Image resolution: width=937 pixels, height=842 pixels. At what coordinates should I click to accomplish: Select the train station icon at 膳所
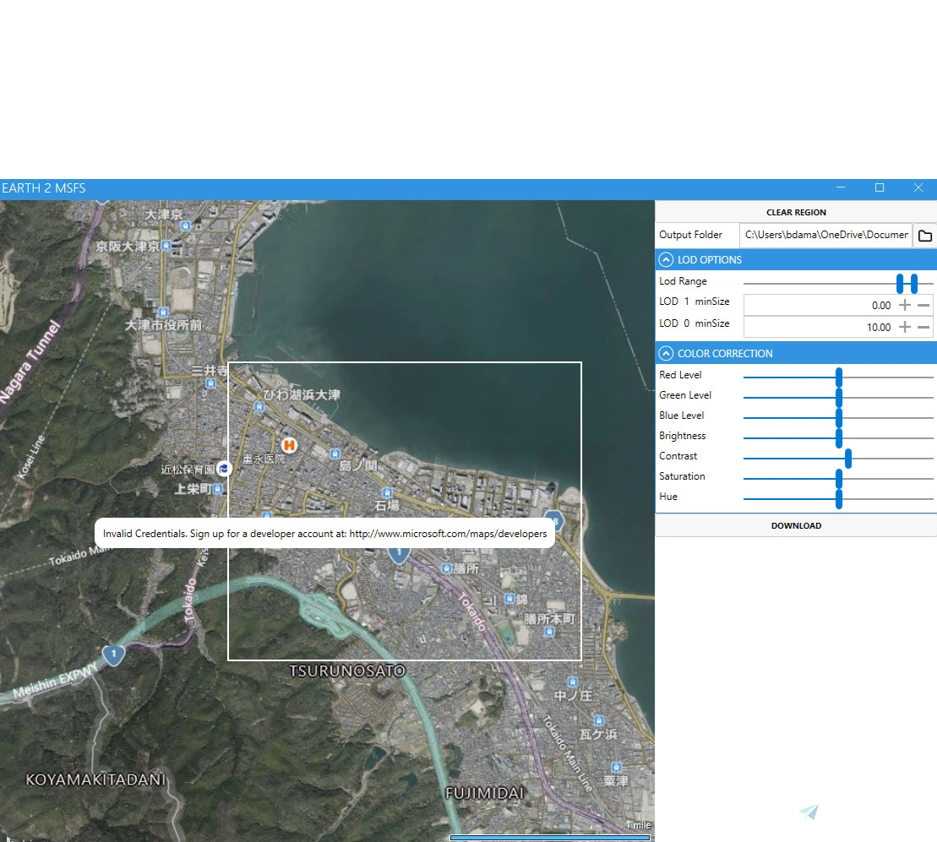pos(446,569)
